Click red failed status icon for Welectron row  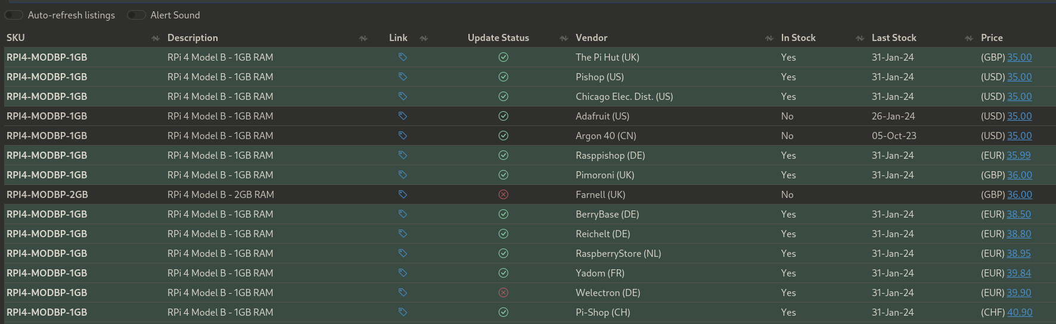tap(504, 292)
